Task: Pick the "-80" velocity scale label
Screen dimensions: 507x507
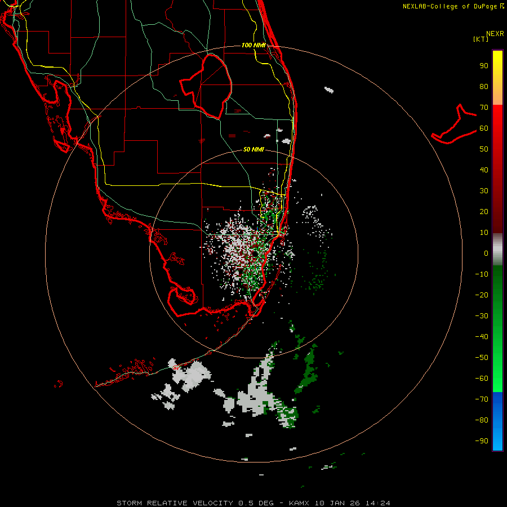Action: [x=482, y=420]
